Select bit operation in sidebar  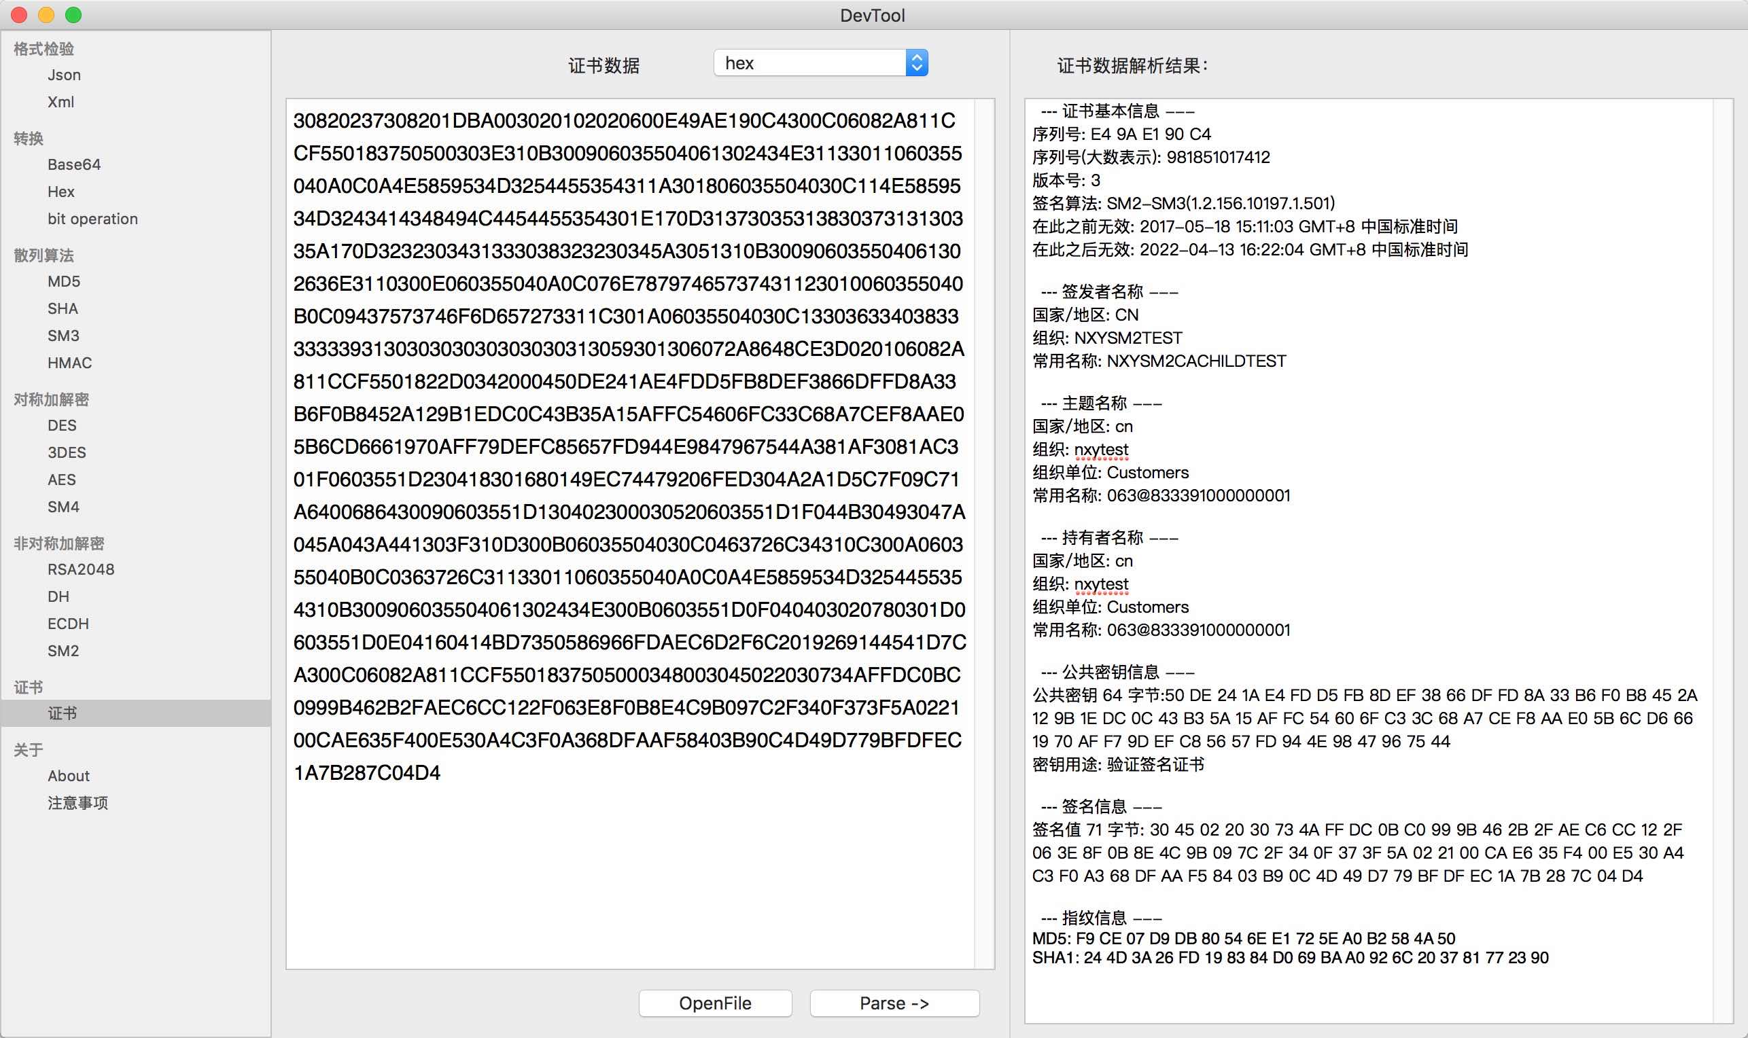(x=92, y=219)
